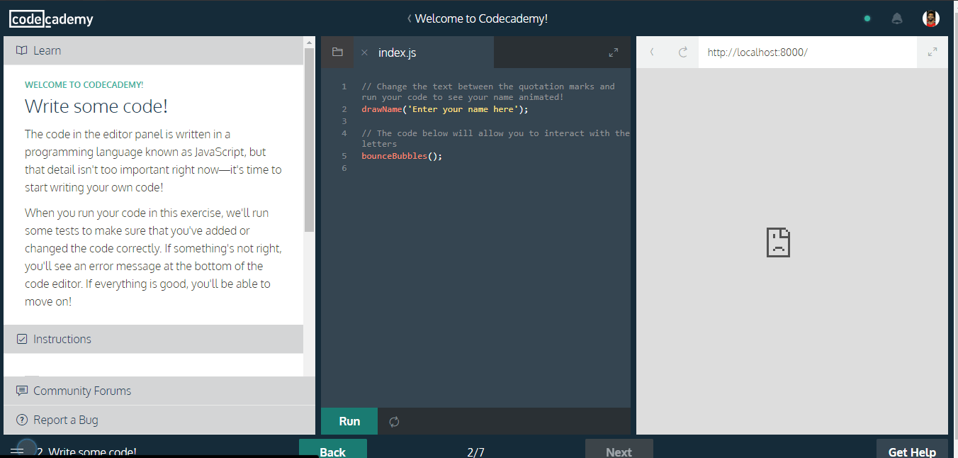Expand the Community Forums section

click(x=81, y=391)
